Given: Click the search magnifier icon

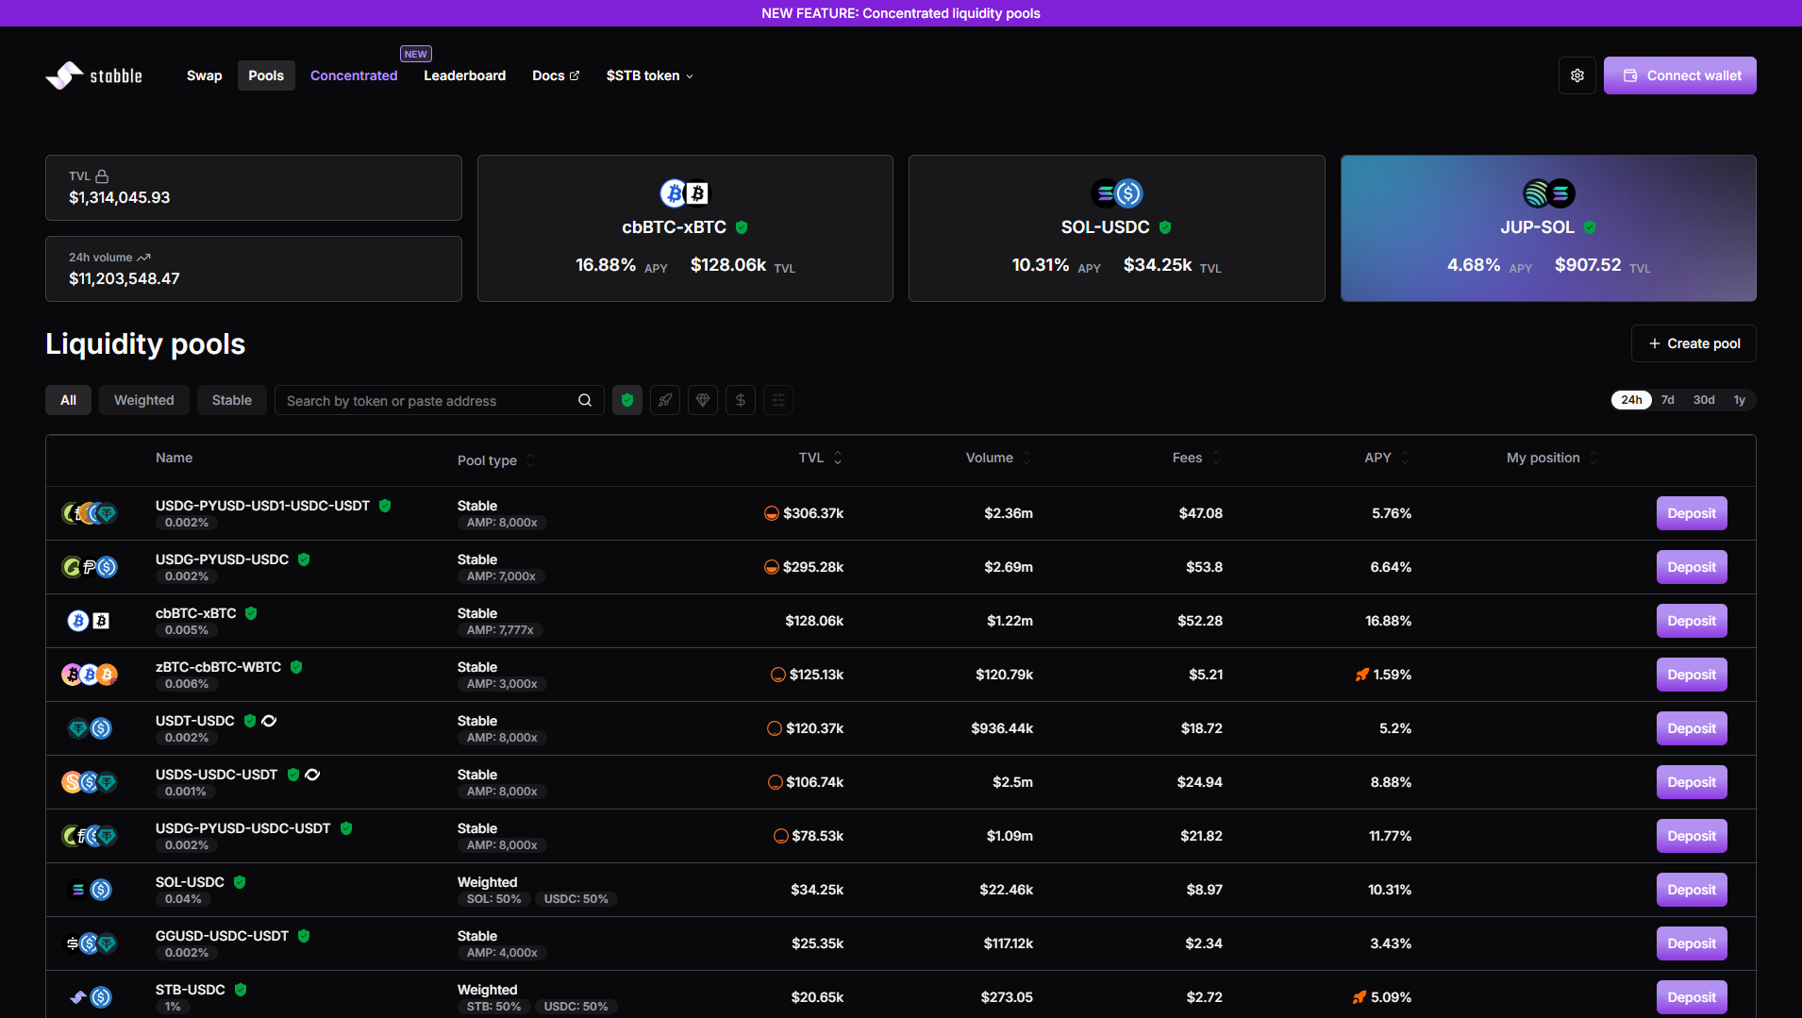Looking at the screenshot, I should pyautogui.click(x=585, y=400).
